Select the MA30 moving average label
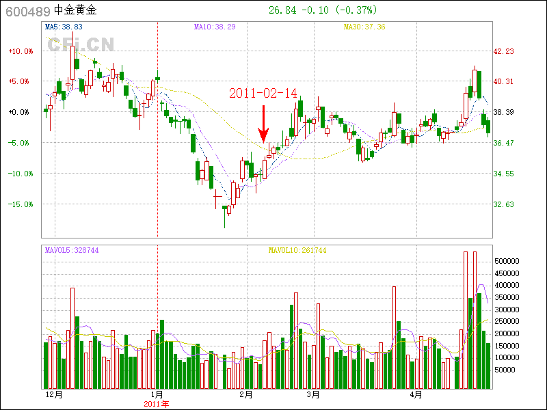Viewport: 547px width, 410px height. click(364, 27)
